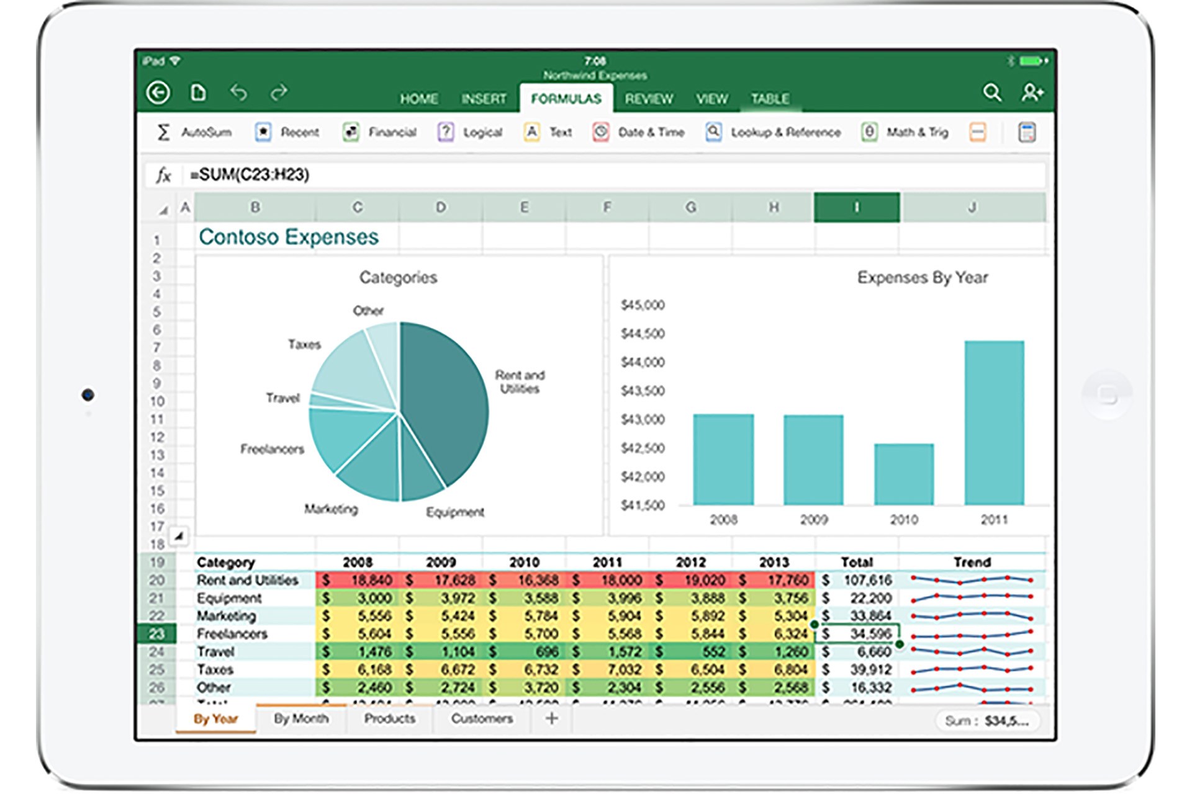
Task: Select Travel 2010 value 696
Action: (524, 652)
